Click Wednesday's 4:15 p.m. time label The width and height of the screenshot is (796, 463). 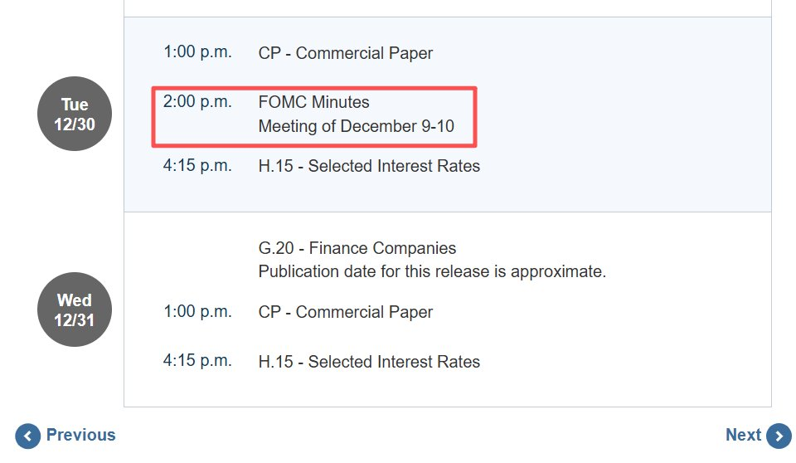(x=197, y=362)
